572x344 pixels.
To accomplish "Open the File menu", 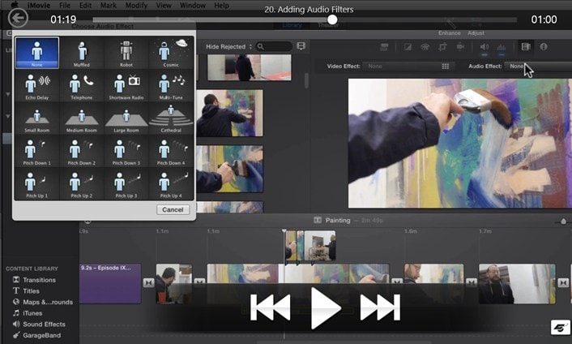I will pyautogui.click(x=65, y=6).
